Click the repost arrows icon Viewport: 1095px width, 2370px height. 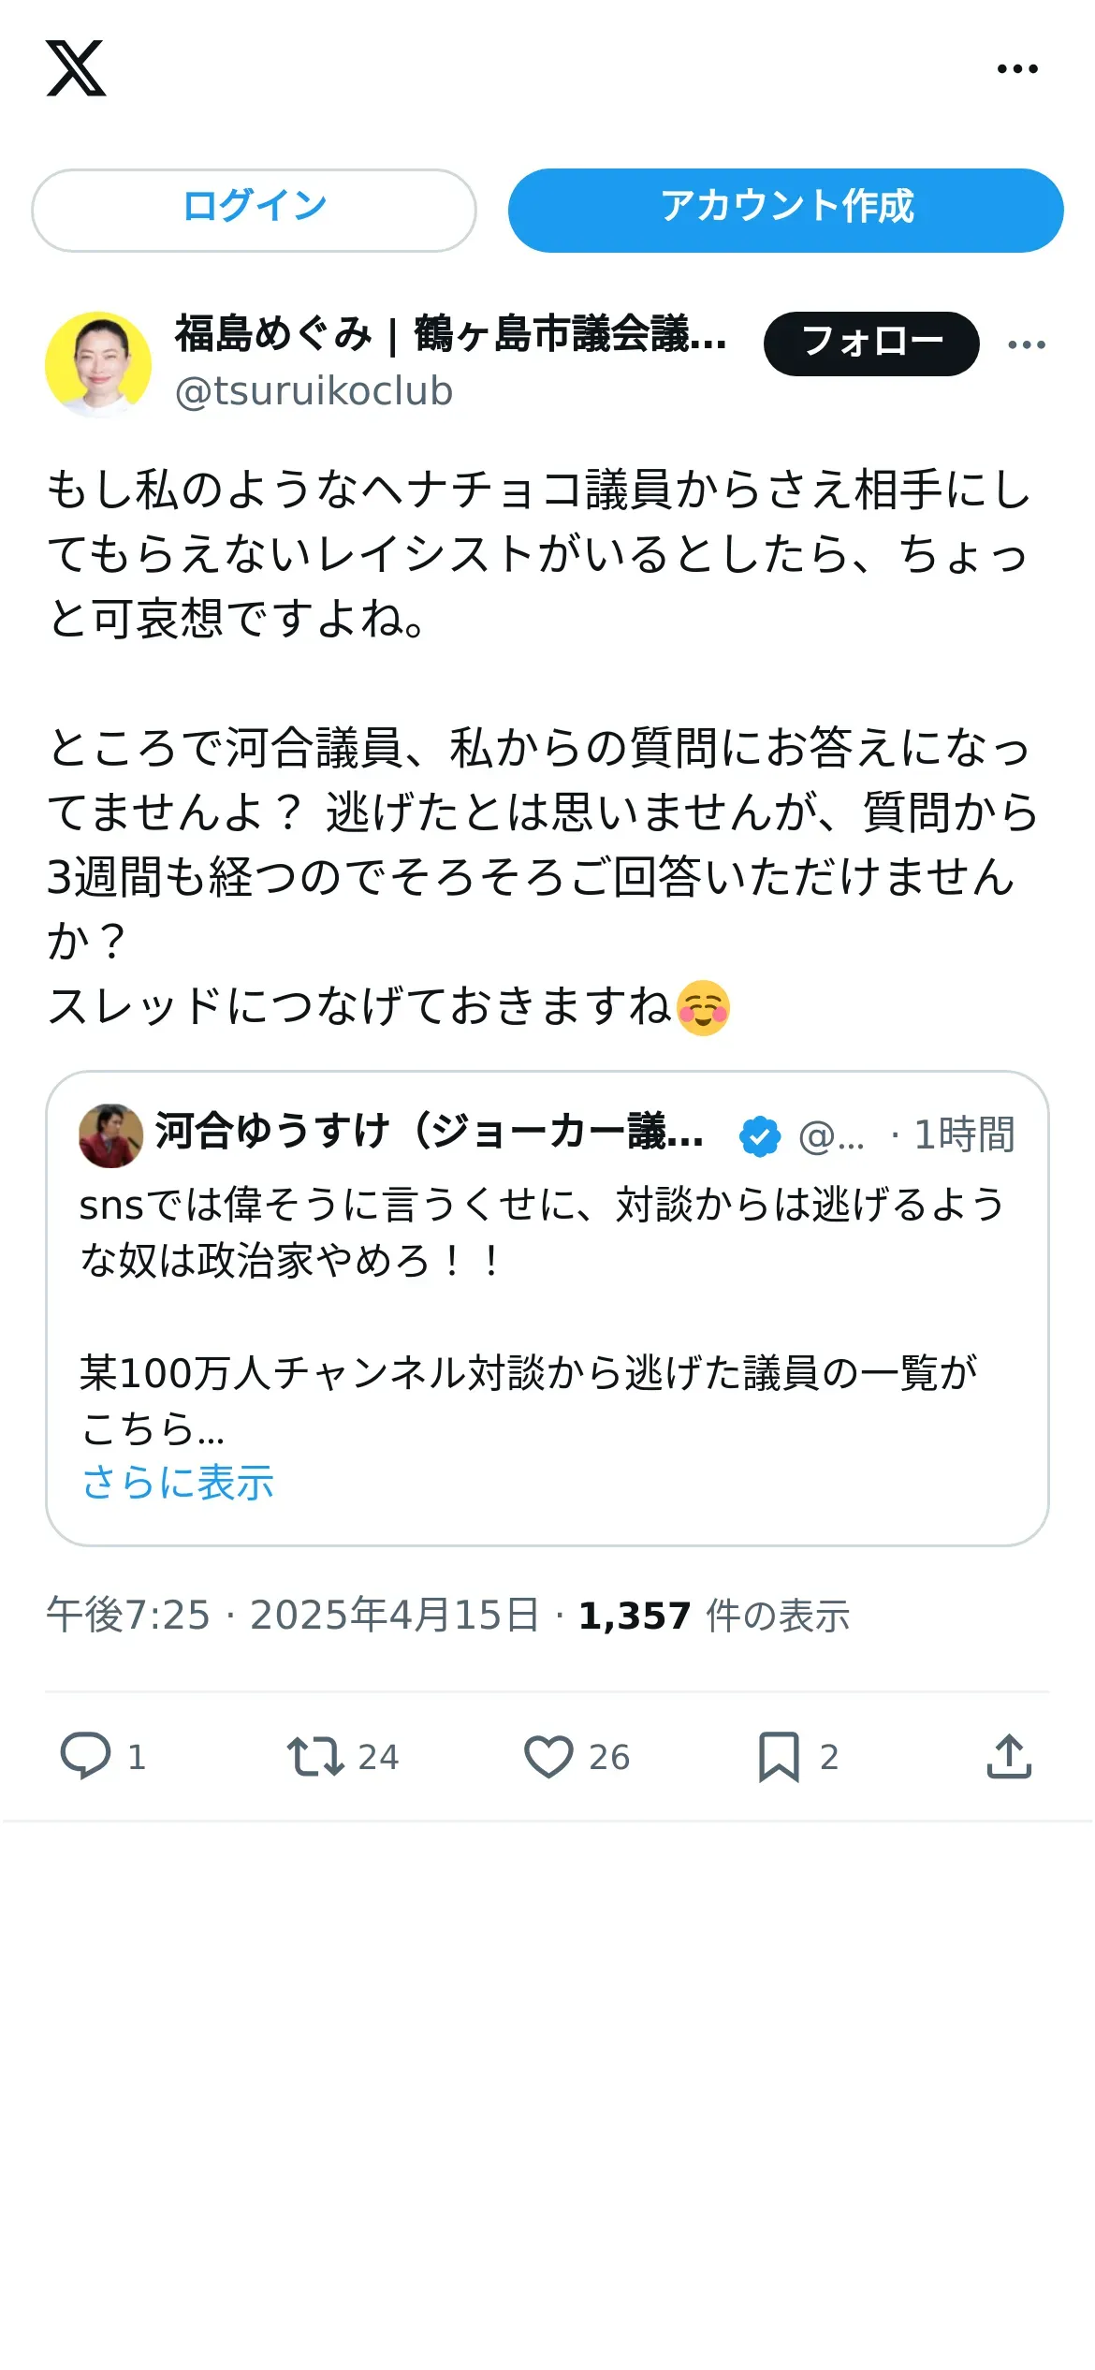tap(315, 1756)
